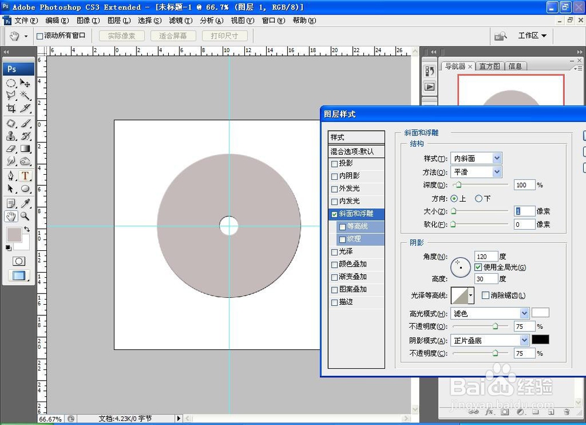586x425 pixels.
Task: Select the Move tool
Action: 25,83
